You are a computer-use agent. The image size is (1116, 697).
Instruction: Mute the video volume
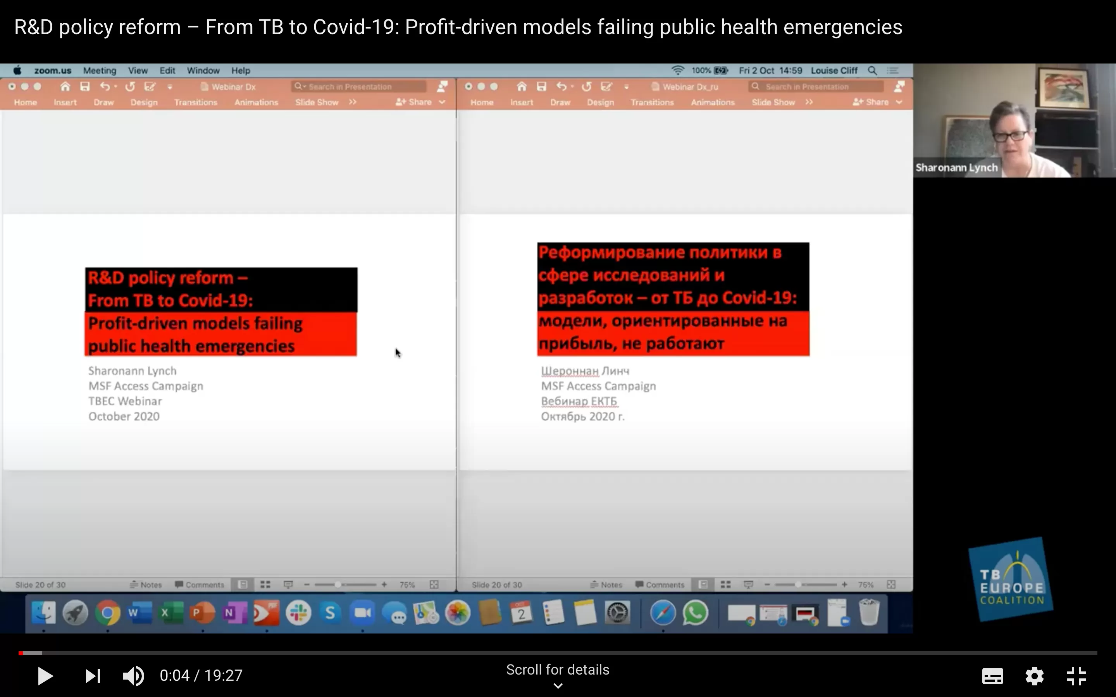133,676
